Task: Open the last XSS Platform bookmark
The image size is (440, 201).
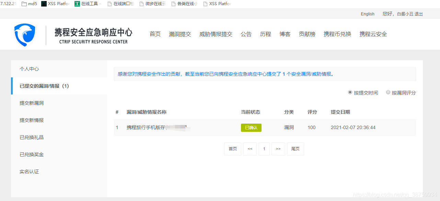Action: click(217, 4)
